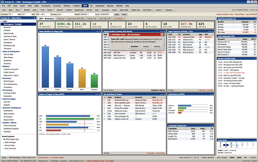Screen dimensions: 258x162
Task: Click the Escalate button in alert
Action: [x=134, y=47]
